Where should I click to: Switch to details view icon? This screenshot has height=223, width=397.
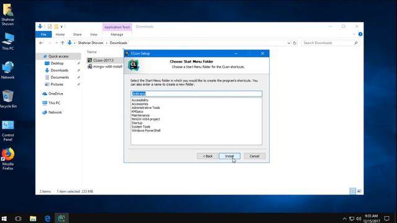(x=352, y=191)
